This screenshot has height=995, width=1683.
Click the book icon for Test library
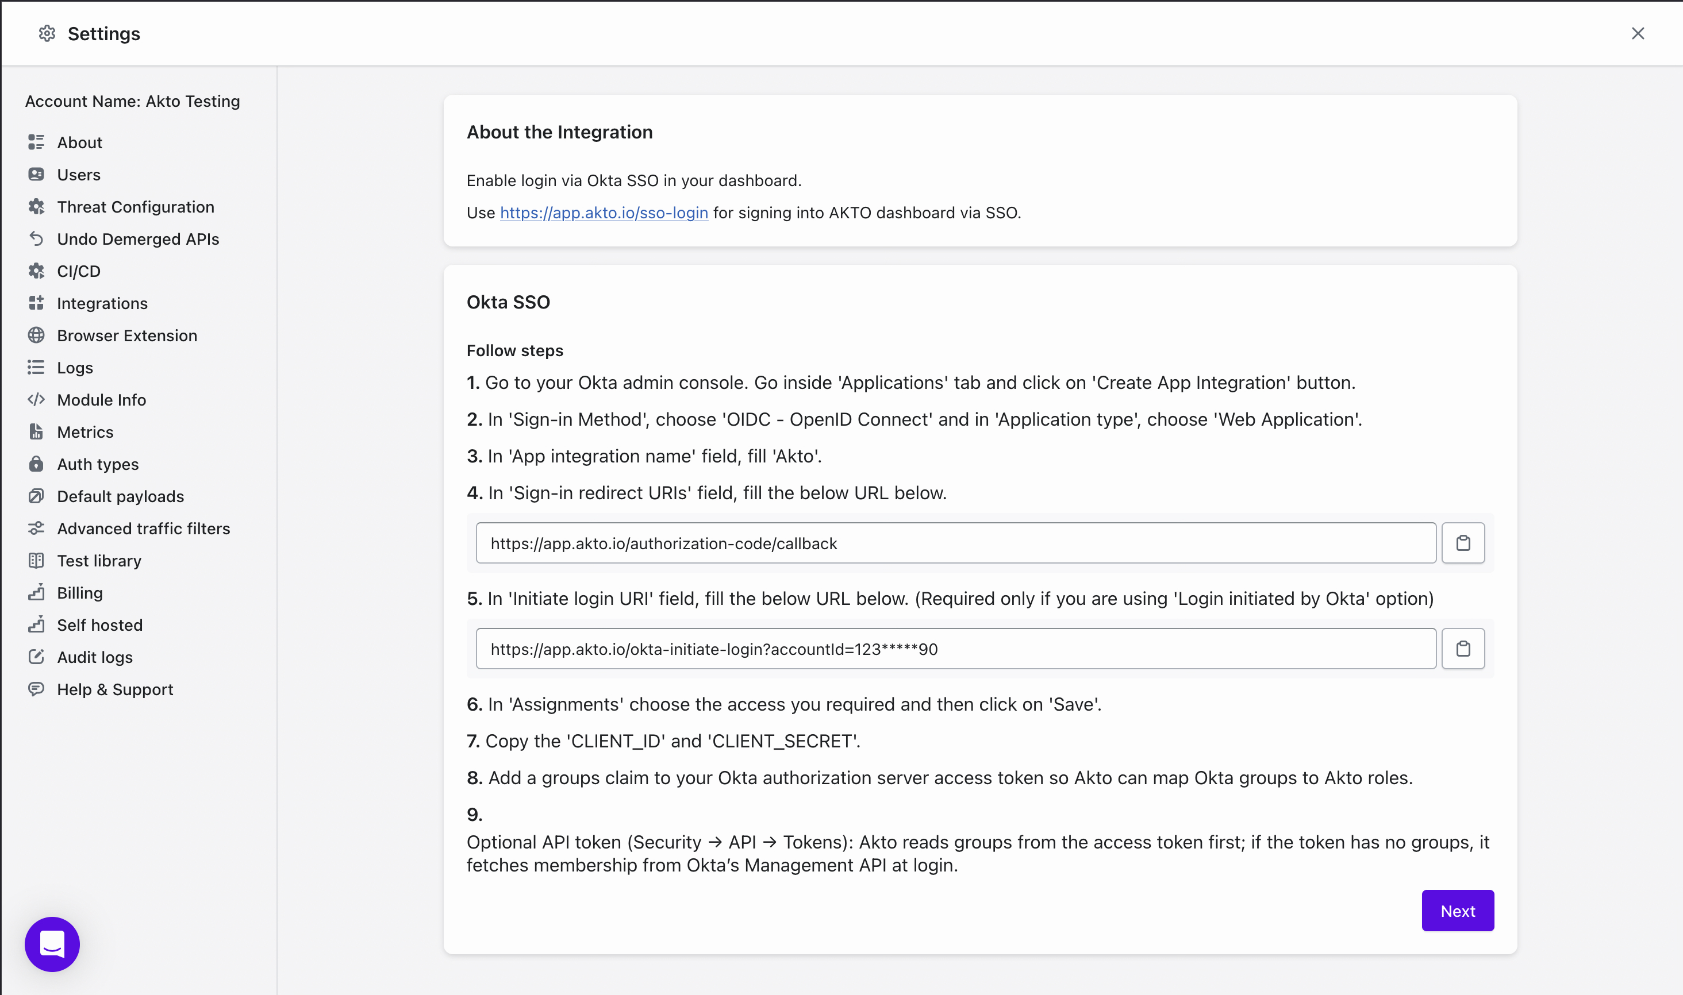pos(36,561)
